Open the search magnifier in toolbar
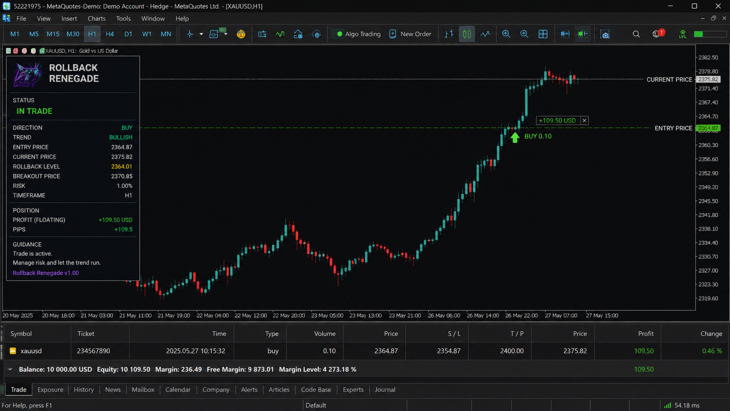Image resolution: width=730 pixels, height=411 pixels. [x=636, y=34]
